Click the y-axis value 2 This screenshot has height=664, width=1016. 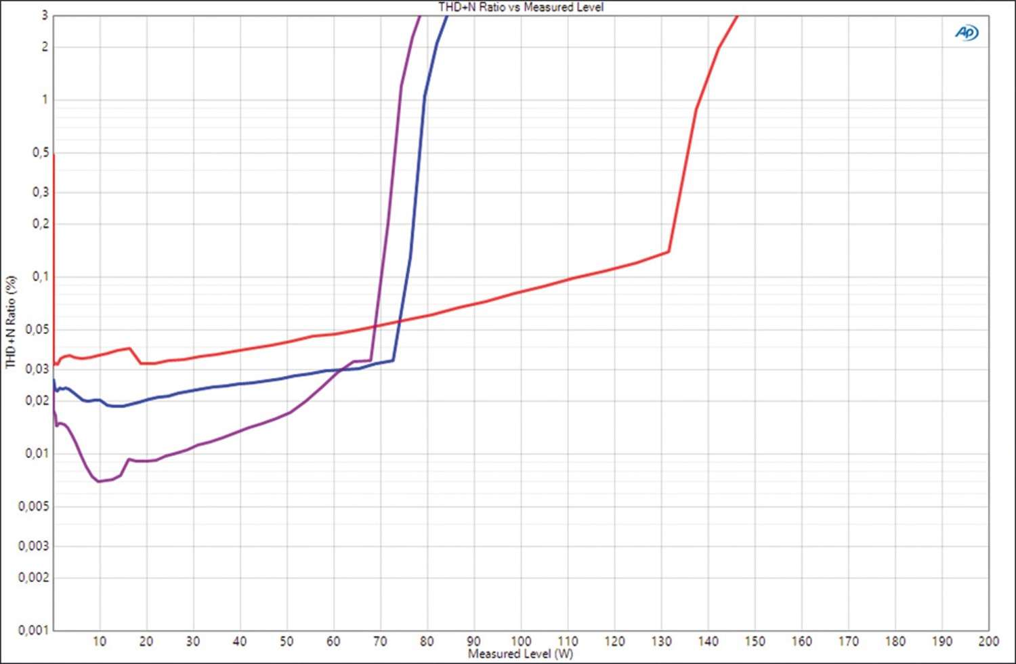click(x=45, y=47)
